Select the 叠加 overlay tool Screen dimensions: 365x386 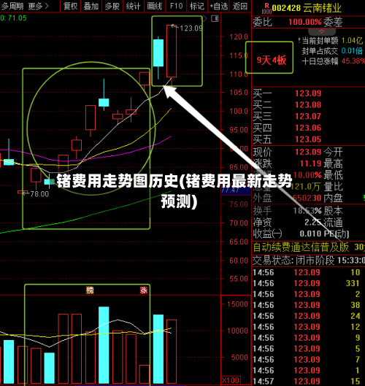[x=91, y=6]
